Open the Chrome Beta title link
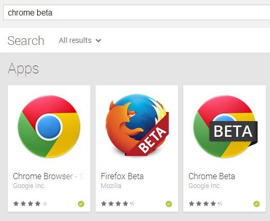The width and height of the screenshot is (270, 221). (212, 176)
